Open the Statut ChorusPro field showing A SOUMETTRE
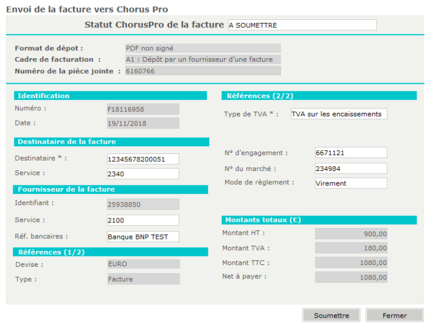Screen dimensions: 428x325 coord(302,25)
